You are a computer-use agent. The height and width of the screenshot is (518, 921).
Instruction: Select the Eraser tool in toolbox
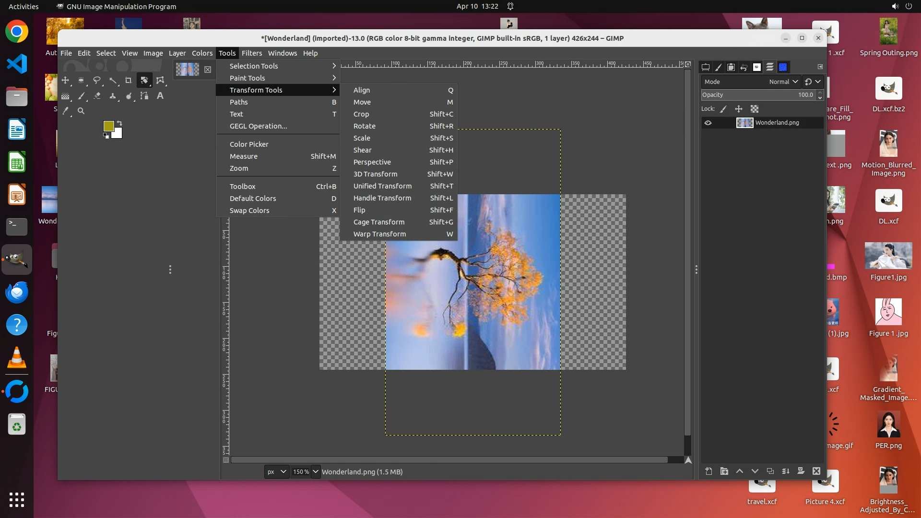[97, 96]
